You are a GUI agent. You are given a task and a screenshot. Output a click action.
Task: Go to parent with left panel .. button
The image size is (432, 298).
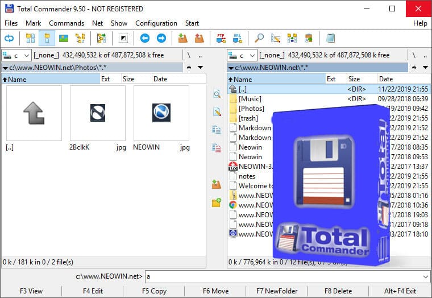click(x=200, y=55)
